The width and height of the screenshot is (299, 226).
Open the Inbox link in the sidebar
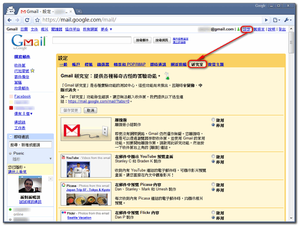[19, 65]
